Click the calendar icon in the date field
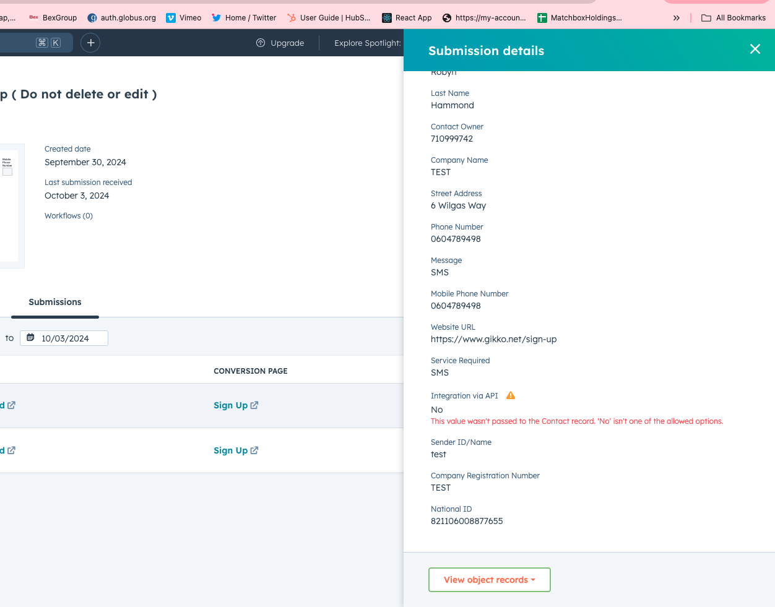This screenshot has height=607, width=775. point(30,338)
